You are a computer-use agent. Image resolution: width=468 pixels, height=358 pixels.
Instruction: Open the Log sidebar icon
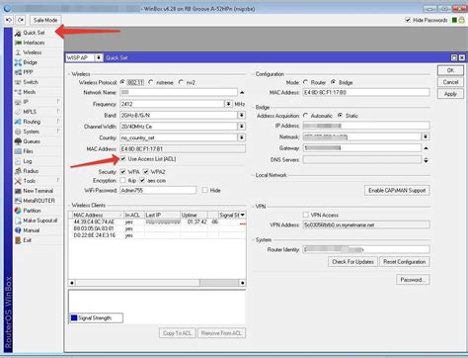pos(18,161)
